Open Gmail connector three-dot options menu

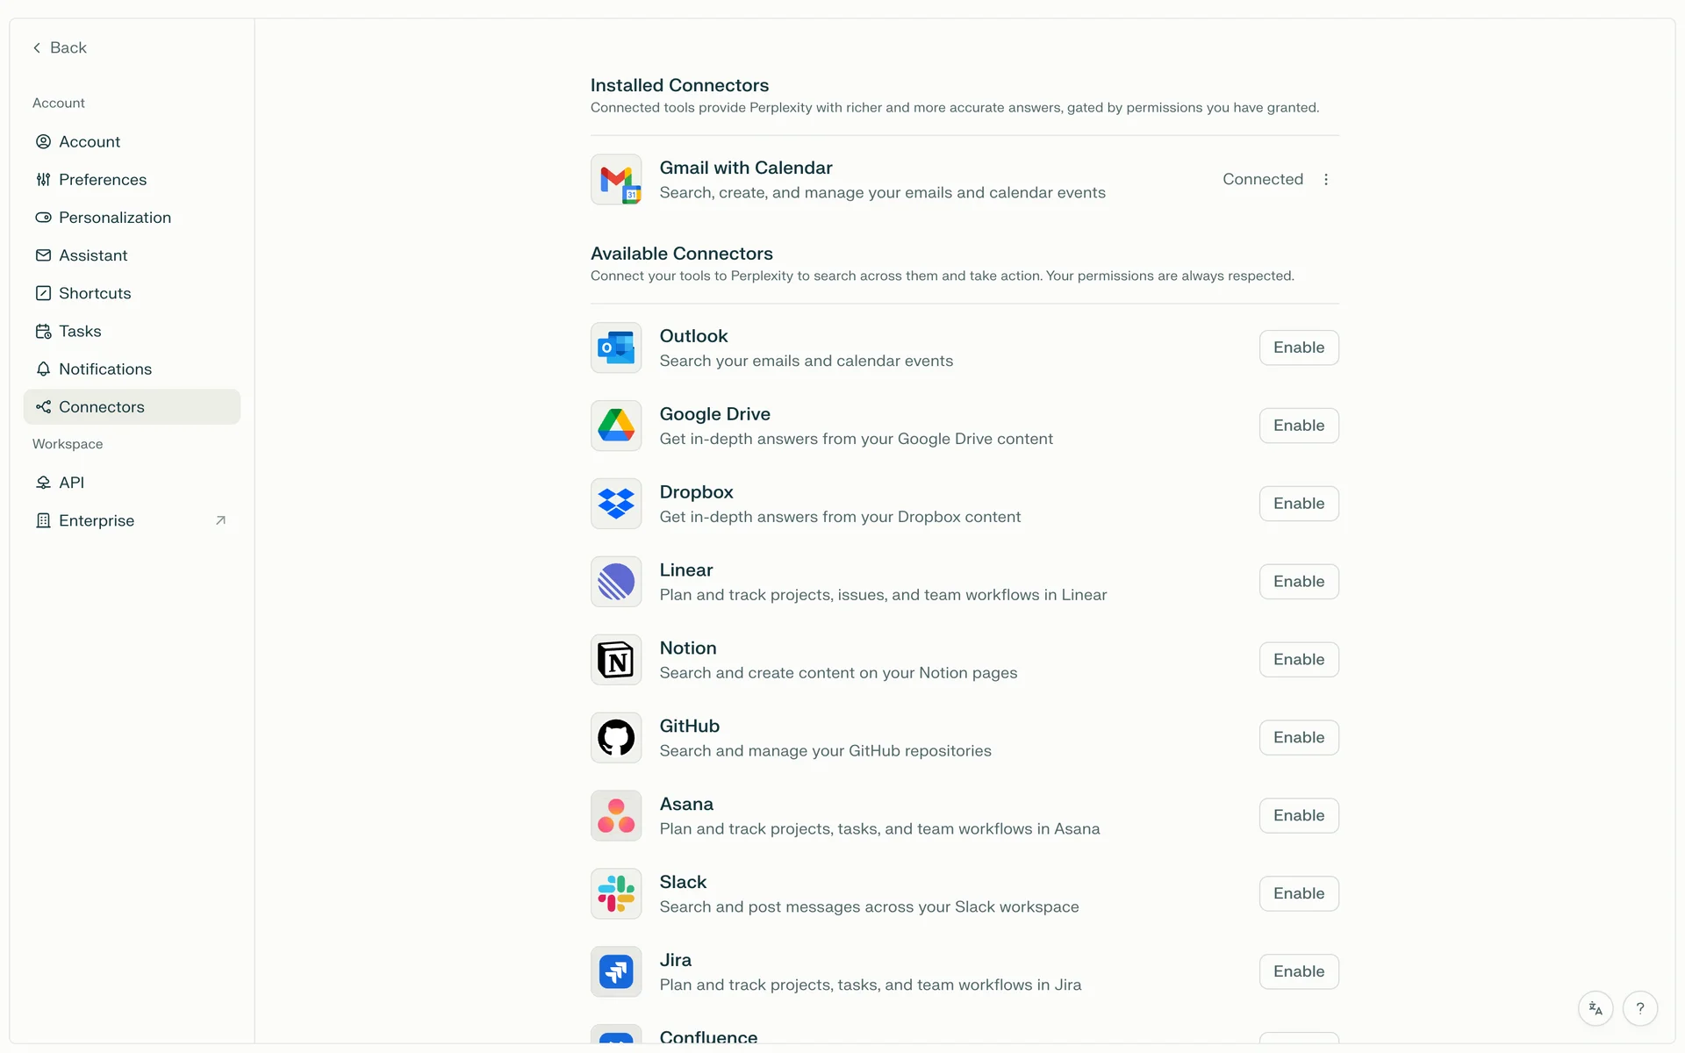(x=1326, y=179)
